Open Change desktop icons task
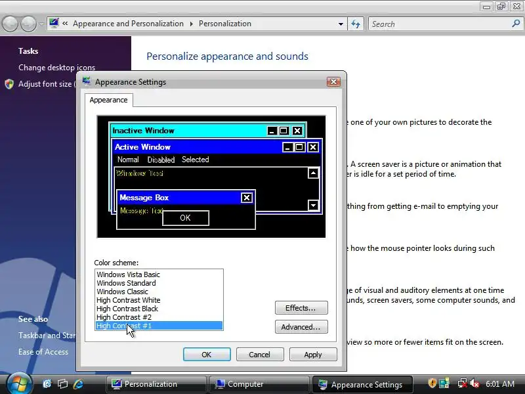This screenshot has width=525, height=394. click(x=56, y=68)
